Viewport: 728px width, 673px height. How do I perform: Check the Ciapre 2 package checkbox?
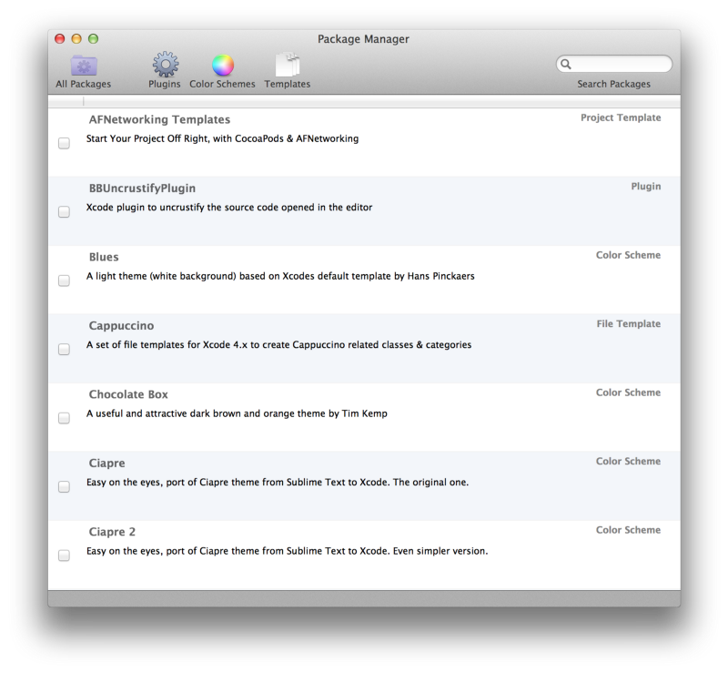64,555
